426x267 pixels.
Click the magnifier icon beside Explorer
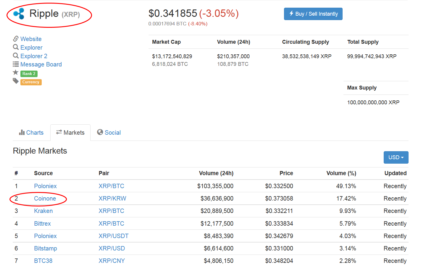click(16, 47)
